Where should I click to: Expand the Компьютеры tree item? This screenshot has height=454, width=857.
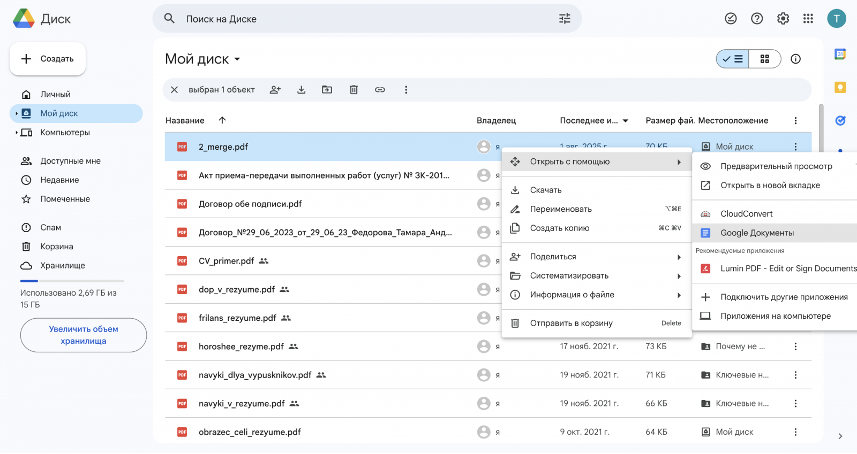pyautogui.click(x=17, y=133)
